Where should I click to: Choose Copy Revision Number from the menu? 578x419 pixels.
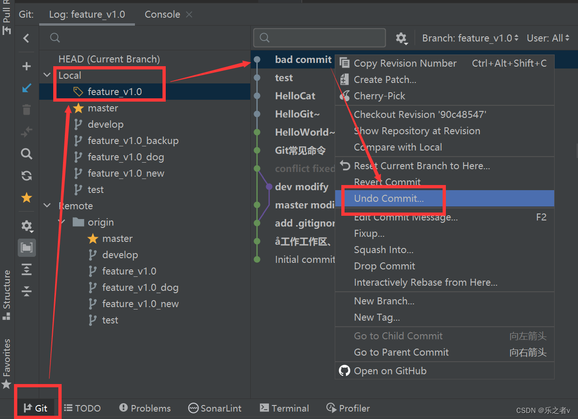coord(444,63)
